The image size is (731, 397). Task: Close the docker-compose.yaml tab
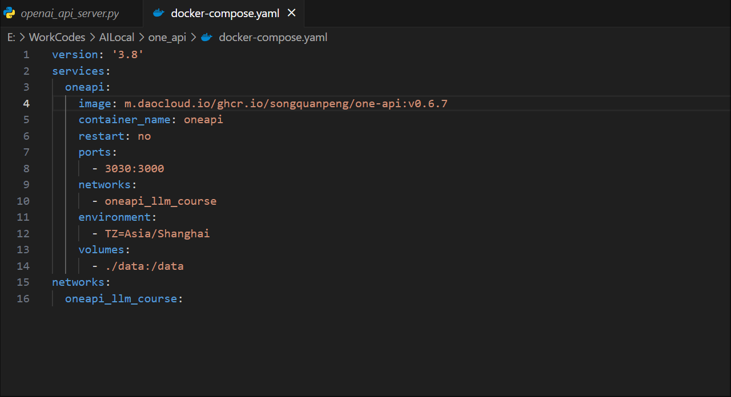tap(292, 13)
